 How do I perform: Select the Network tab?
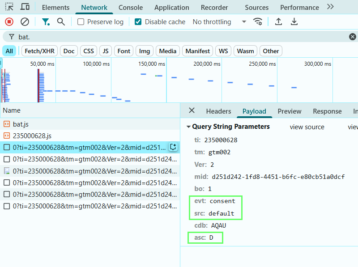94,8
